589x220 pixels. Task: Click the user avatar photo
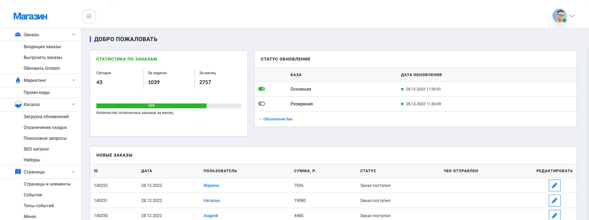point(559,16)
